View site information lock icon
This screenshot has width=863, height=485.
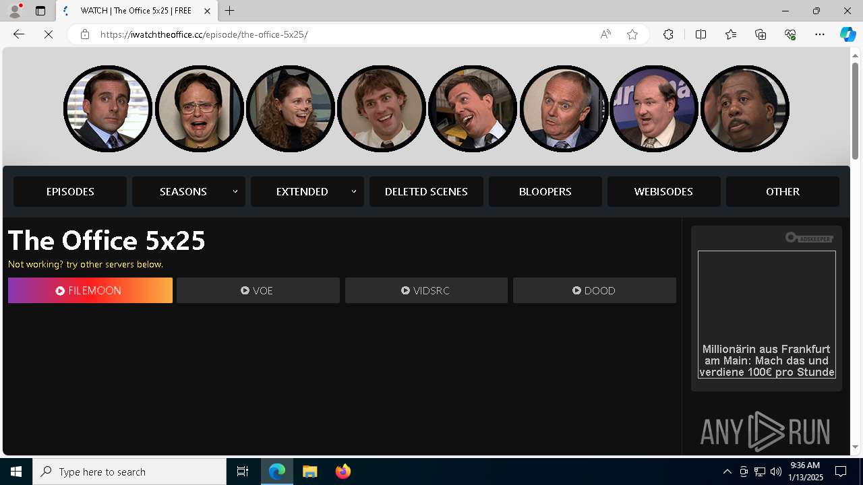pyautogui.click(x=85, y=34)
